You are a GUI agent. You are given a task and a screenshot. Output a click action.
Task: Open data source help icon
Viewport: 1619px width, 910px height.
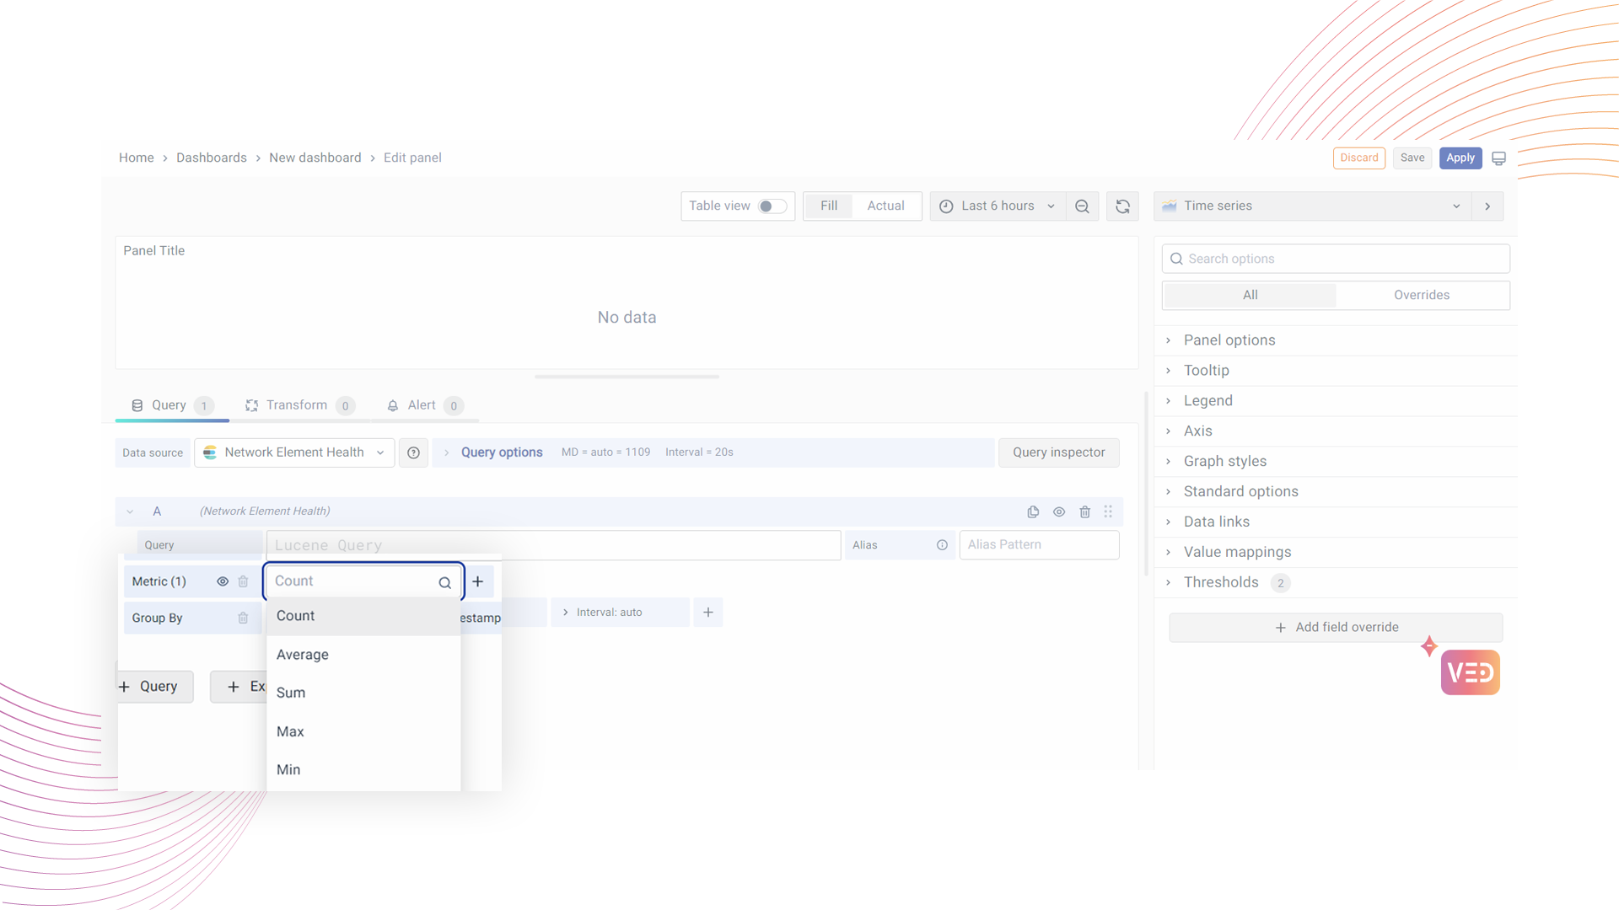pyautogui.click(x=413, y=452)
